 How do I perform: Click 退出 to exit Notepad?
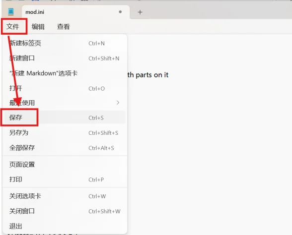(65, 226)
